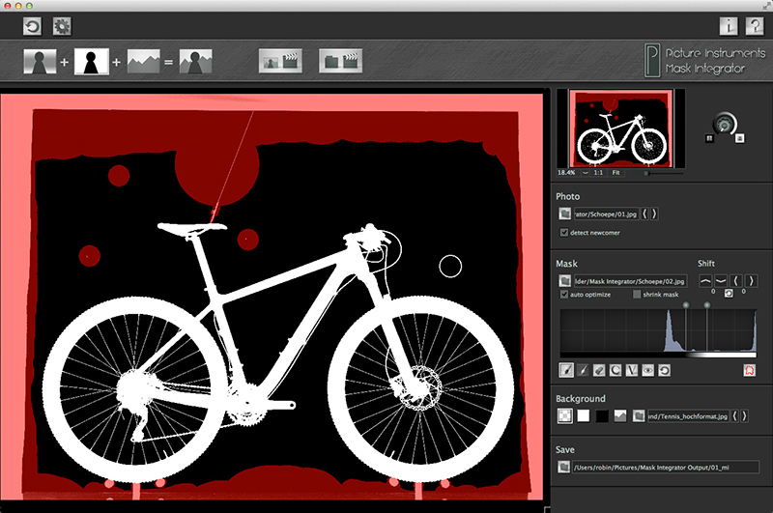The width and height of the screenshot is (773, 513).
Task: Step to the previous background image
Action: click(735, 415)
